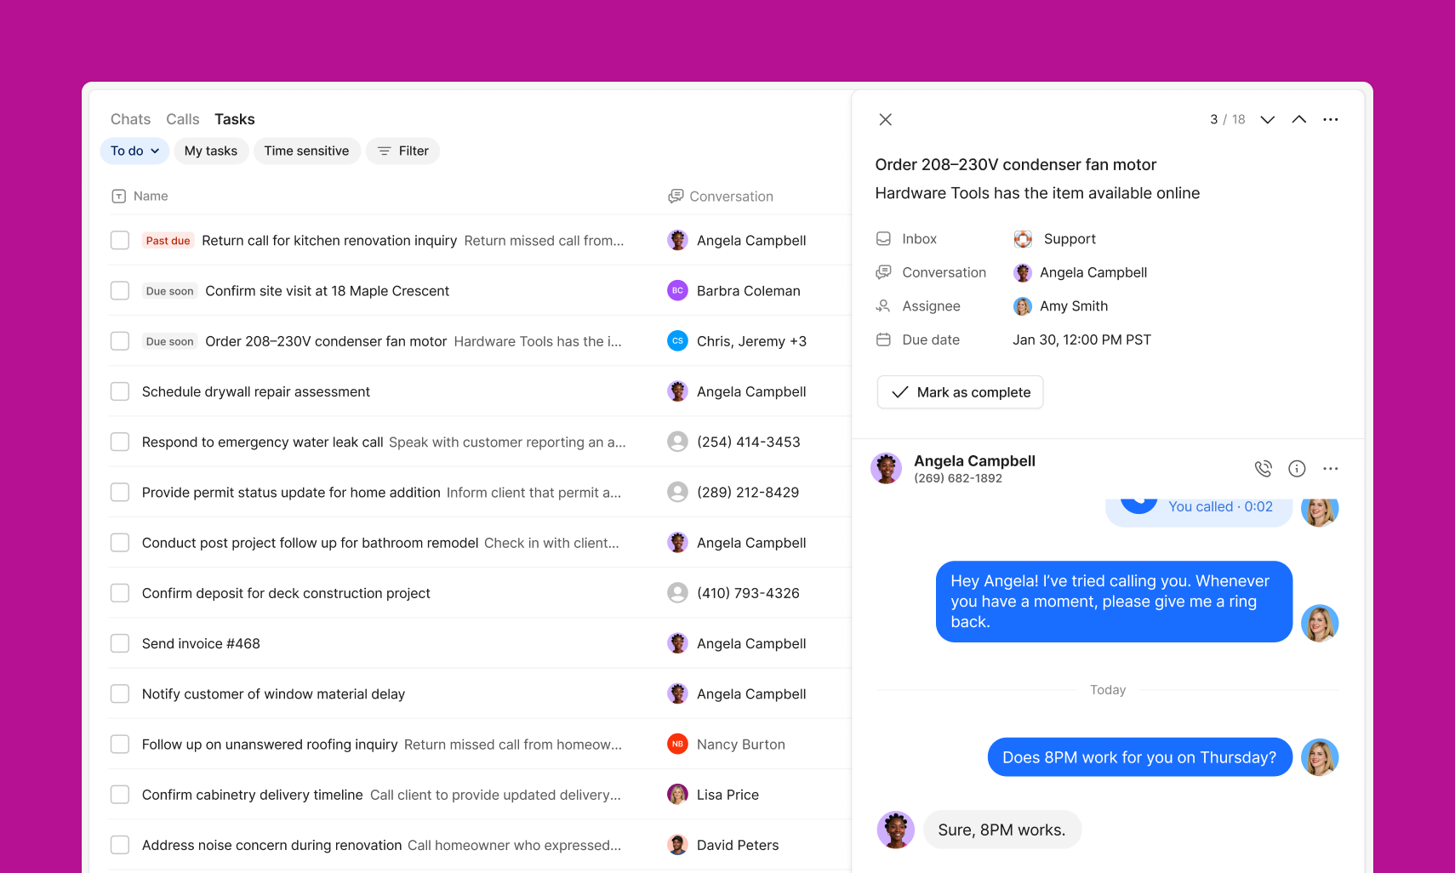Screen dimensions: 1455x873
Task: Click Name column header icon
Action: click(x=119, y=197)
